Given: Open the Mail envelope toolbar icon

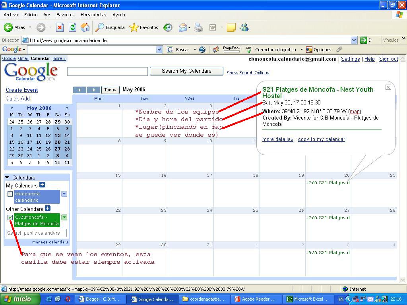Looking at the screenshot, I should tap(183, 27).
